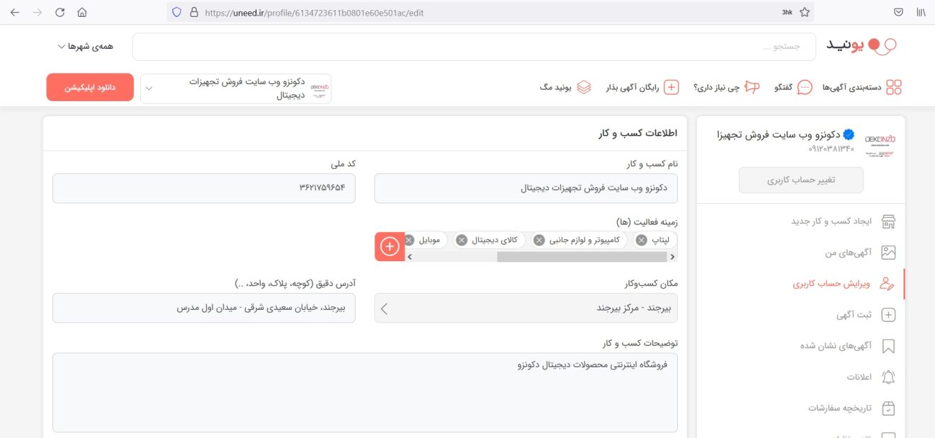Remove the کامپیوتر و لوازم جانبی tag

point(538,240)
